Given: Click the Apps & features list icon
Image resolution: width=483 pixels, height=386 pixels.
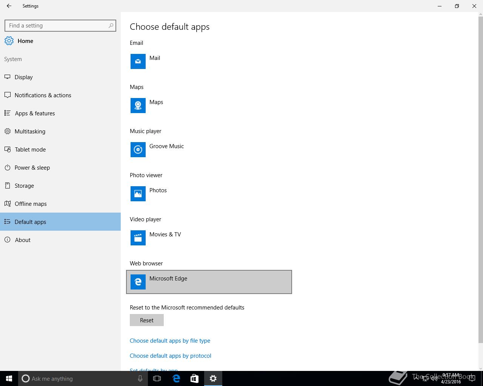Looking at the screenshot, I should pos(8,113).
